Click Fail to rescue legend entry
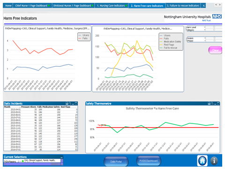Image resolution: width=225 pixels, height=169 pixels. [169, 48]
